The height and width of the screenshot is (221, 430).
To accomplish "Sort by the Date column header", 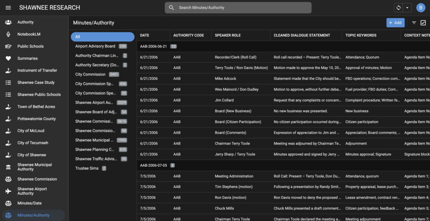I will 144,35.
